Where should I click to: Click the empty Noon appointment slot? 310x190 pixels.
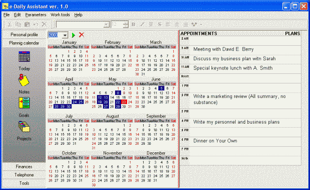(245, 78)
